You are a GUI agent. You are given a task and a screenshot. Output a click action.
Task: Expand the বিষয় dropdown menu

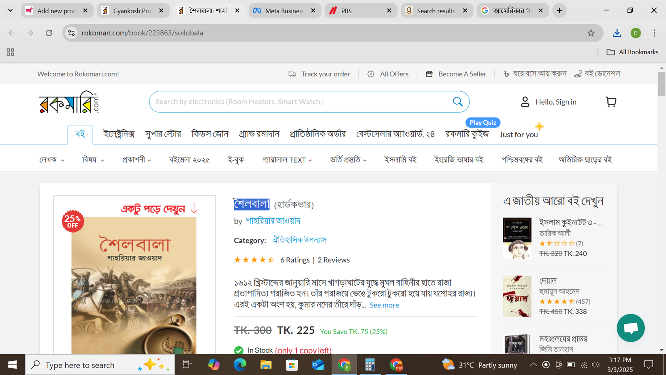click(x=93, y=160)
